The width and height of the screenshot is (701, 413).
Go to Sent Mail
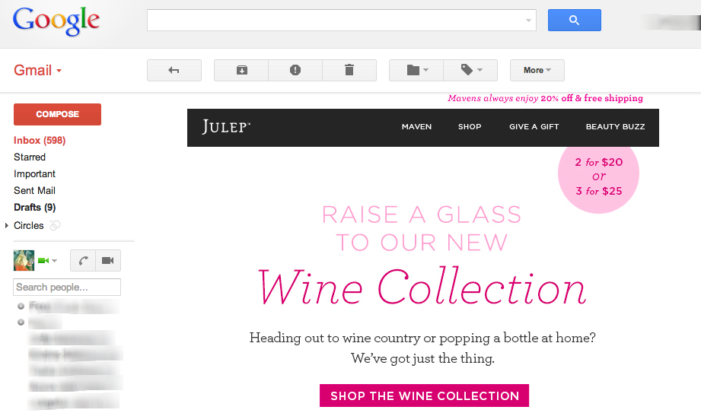[34, 191]
